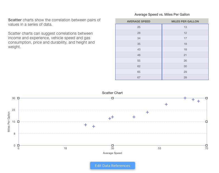The height and width of the screenshot is (173, 219).
Task: Click the top-right chart resize handle
Action: click(206, 98)
